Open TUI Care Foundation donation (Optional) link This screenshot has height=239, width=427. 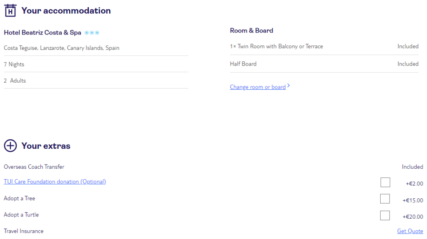click(x=55, y=182)
